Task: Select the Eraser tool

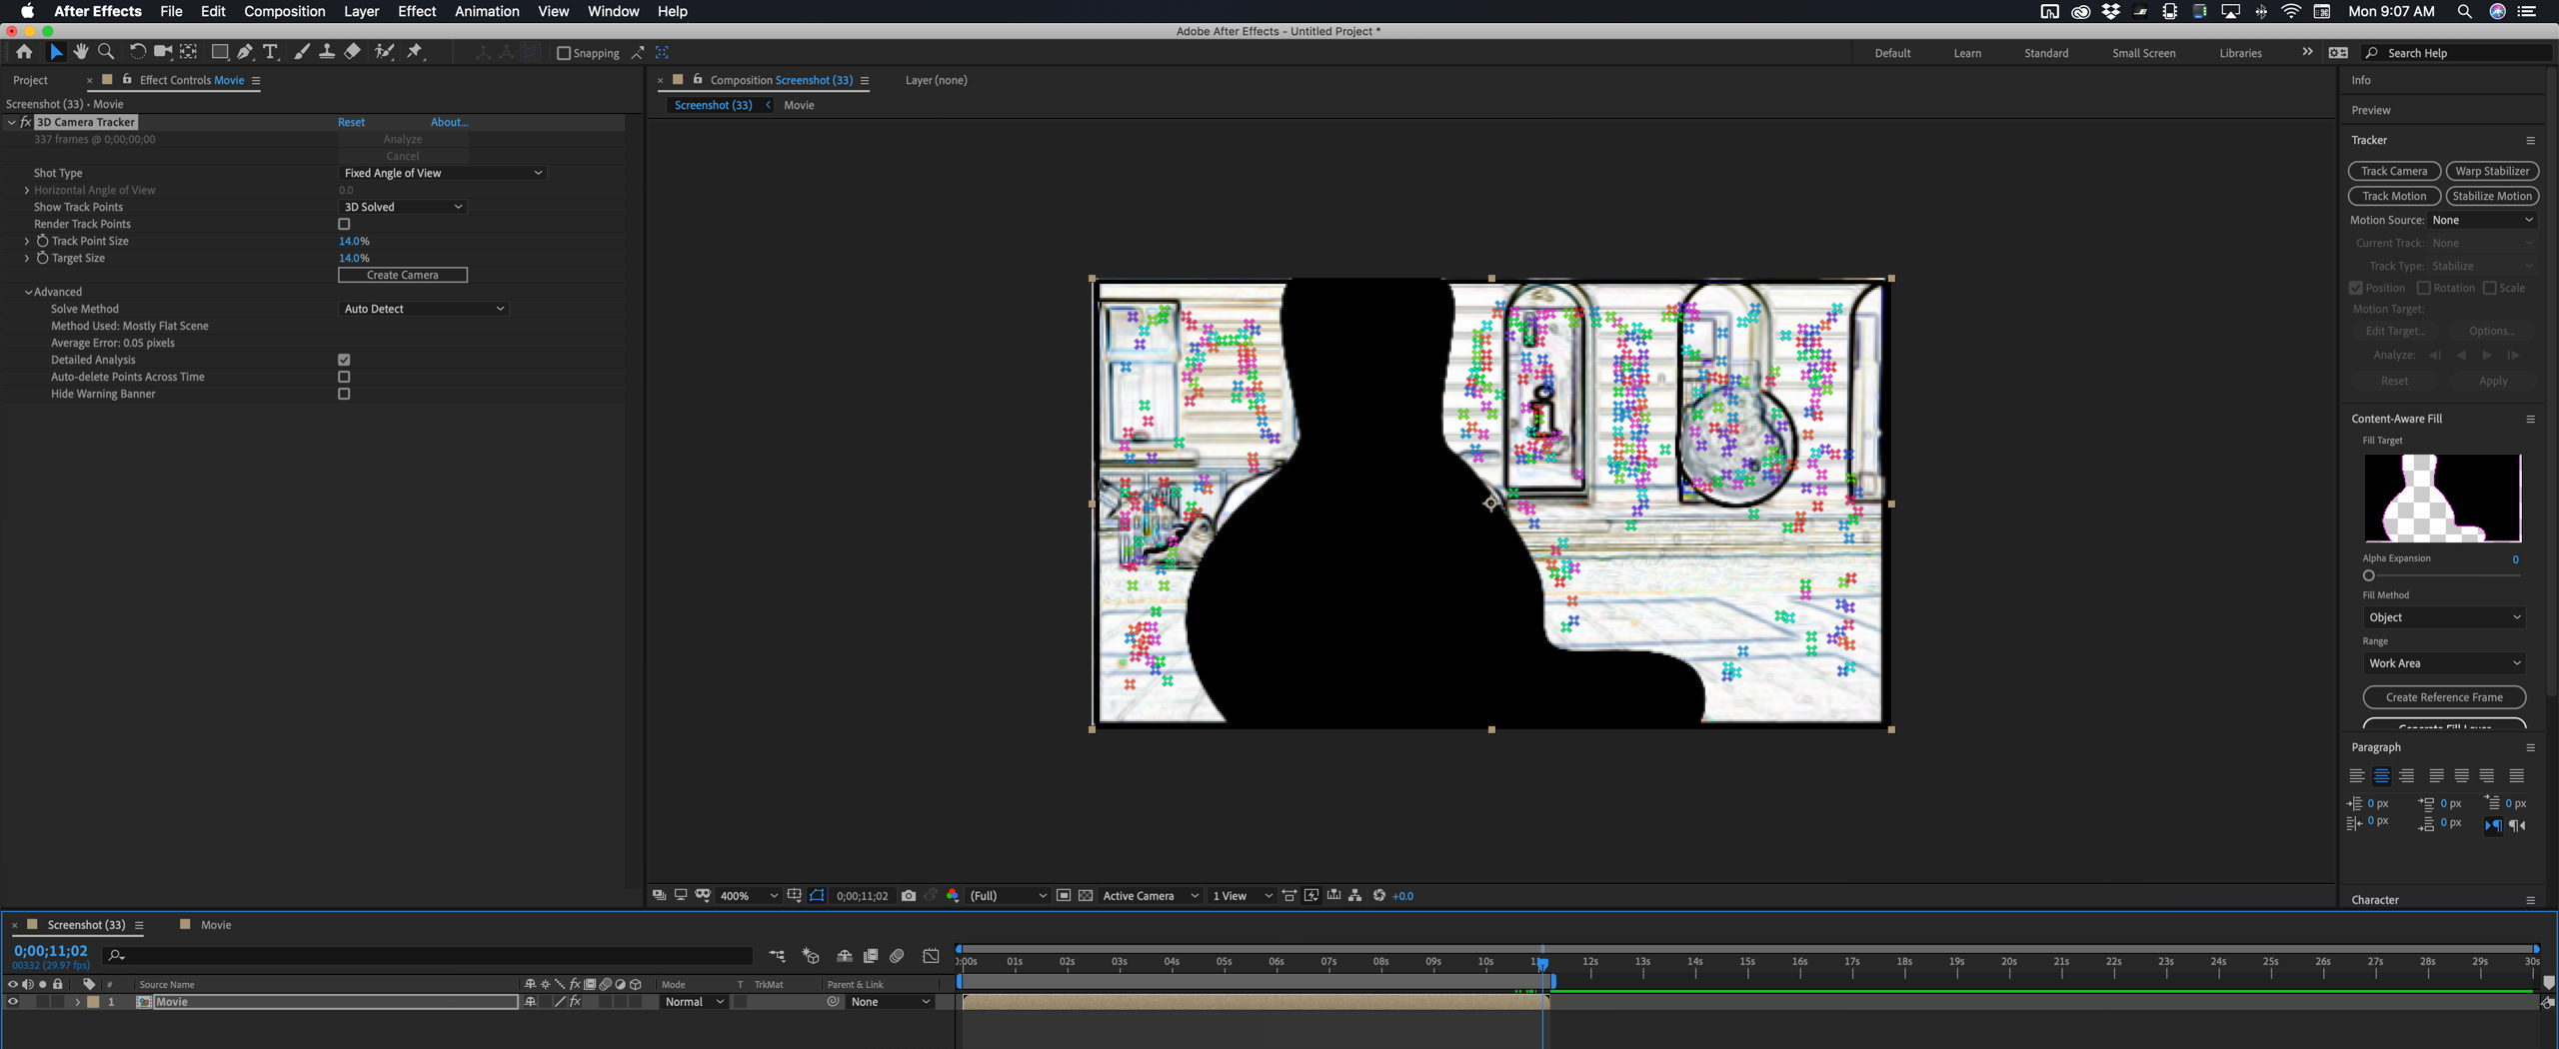Action: pos(352,51)
